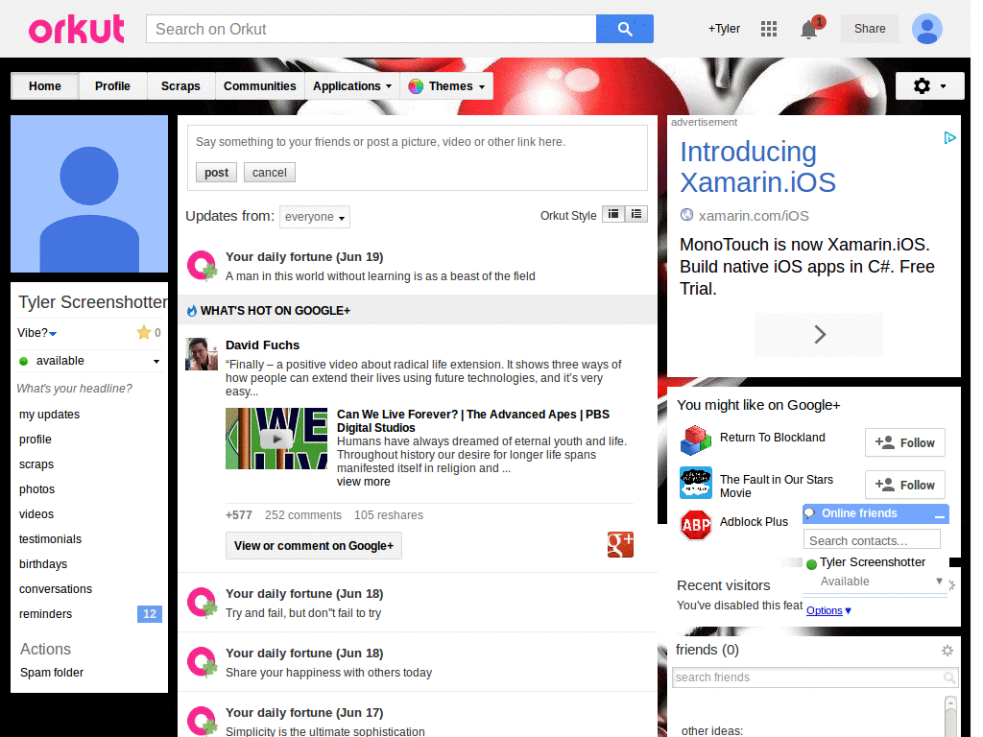The image size is (983, 737).
Task: Click the xamarin.com/iOS ad link
Action: click(x=753, y=216)
